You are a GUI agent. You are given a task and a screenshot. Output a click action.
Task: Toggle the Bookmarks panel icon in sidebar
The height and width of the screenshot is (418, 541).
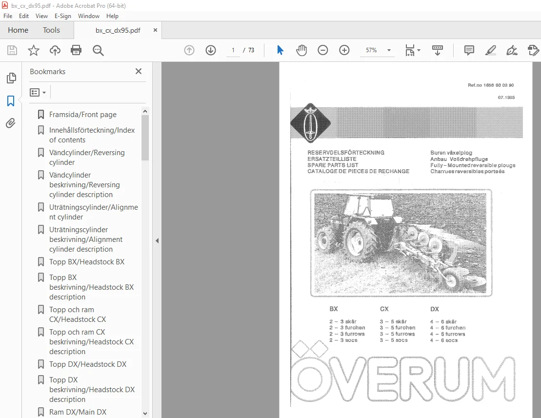coord(11,101)
